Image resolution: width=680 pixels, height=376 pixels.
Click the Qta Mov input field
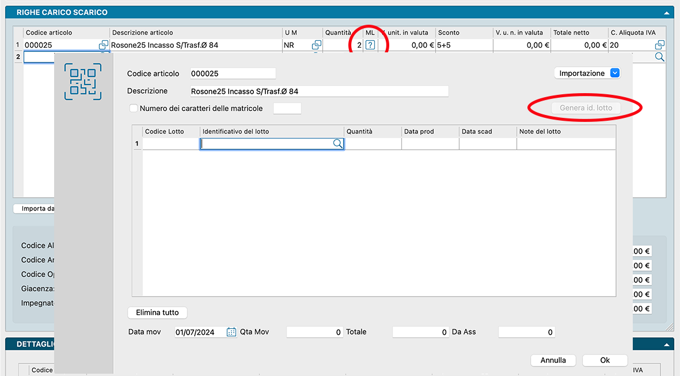point(314,332)
